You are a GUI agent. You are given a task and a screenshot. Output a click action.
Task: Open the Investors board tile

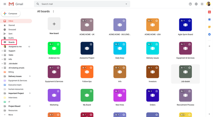tap(153, 72)
